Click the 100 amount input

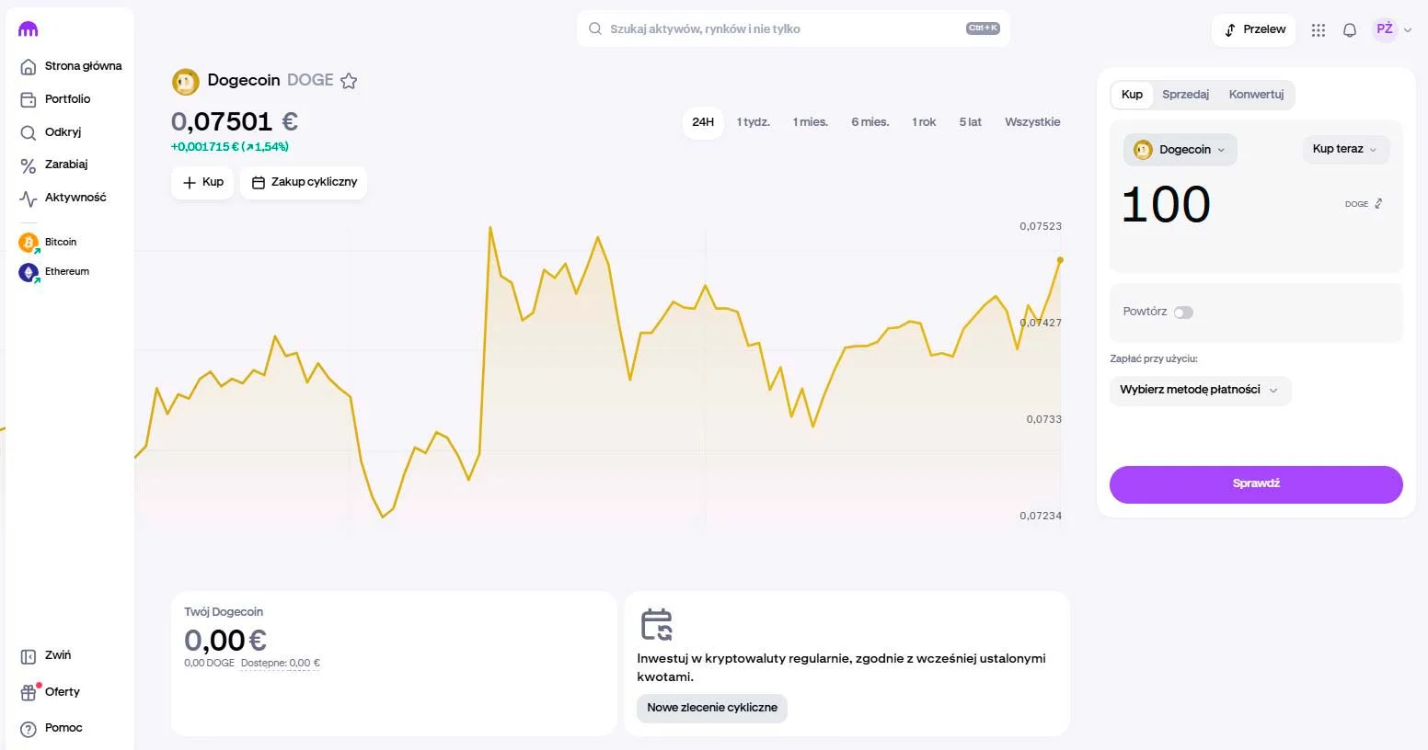pos(1167,205)
